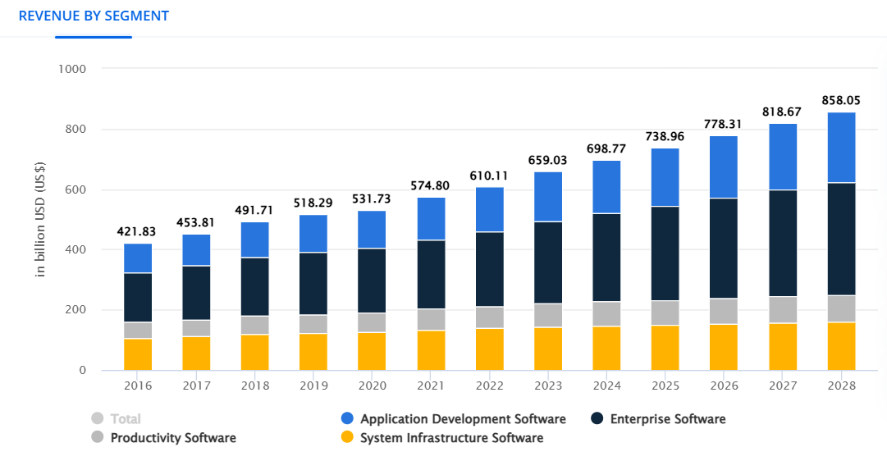Click the 2026 x-axis year label

pos(725,386)
